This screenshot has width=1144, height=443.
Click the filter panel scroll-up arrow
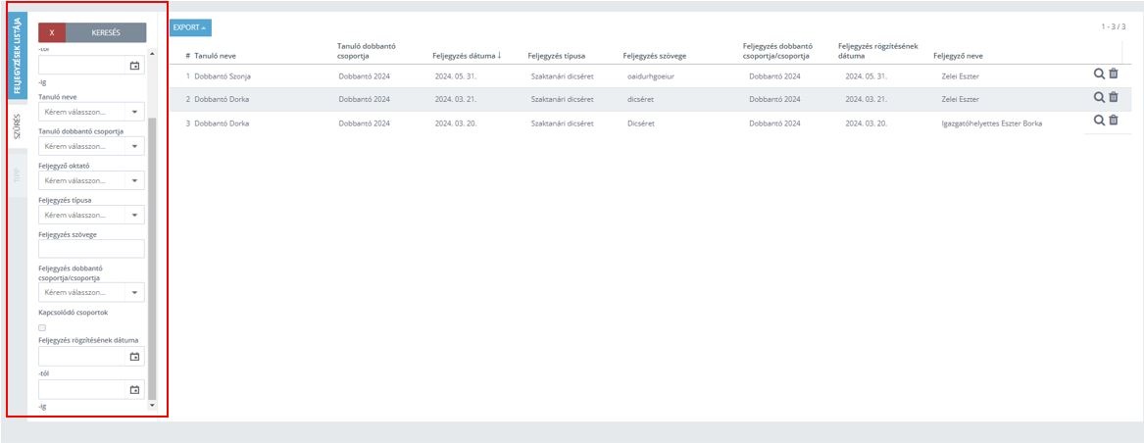pyautogui.click(x=152, y=53)
